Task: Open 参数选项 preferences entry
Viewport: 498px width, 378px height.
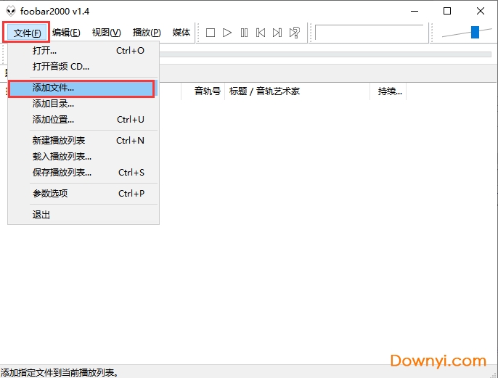Action: [x=83, y=193]
